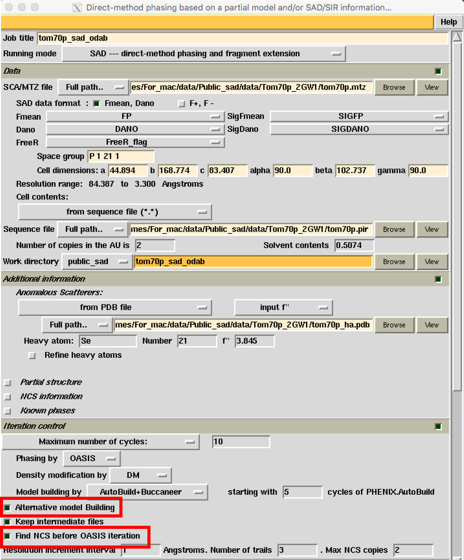464x560 pixels.
Task: Toggle the Iteration control section indicator
Action: (439, 427)
